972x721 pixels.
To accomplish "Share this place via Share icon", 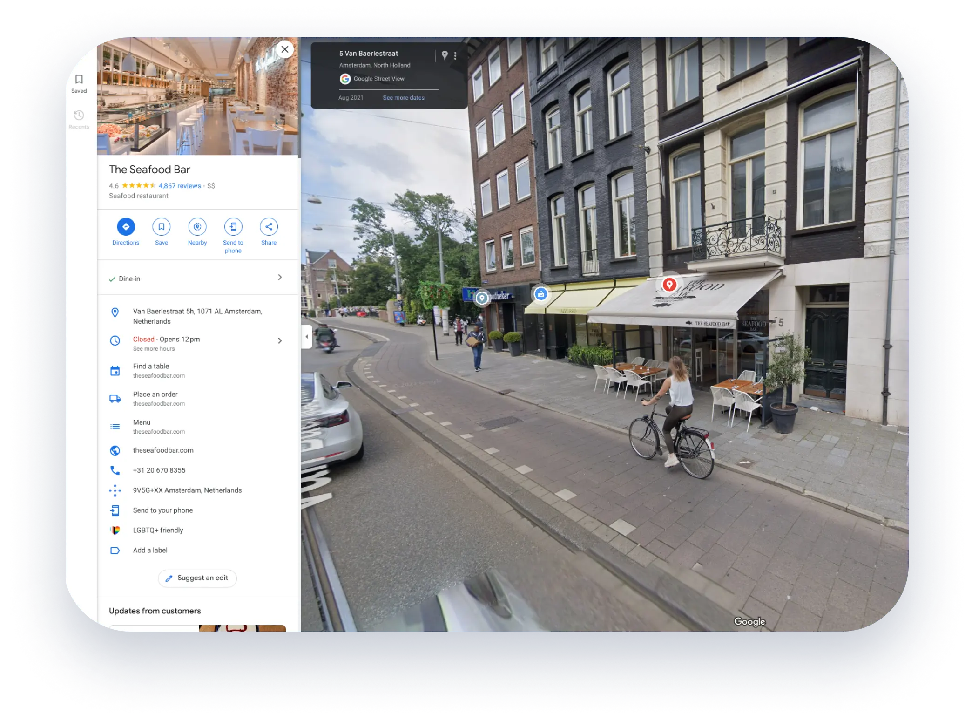I will [x=269, y=227].
